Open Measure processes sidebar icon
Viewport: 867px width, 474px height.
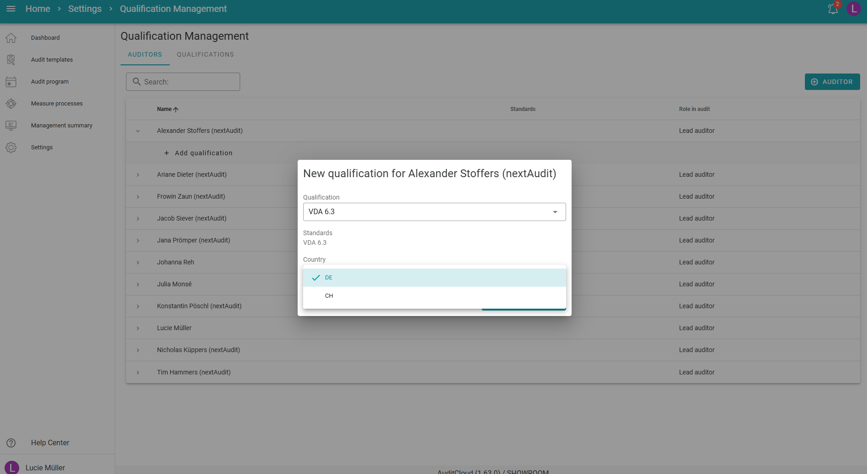pyautogui.click(x=11, y=104)
